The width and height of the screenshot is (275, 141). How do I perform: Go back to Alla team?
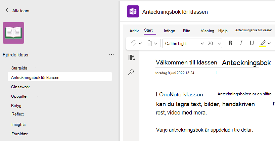click(17, 11)
